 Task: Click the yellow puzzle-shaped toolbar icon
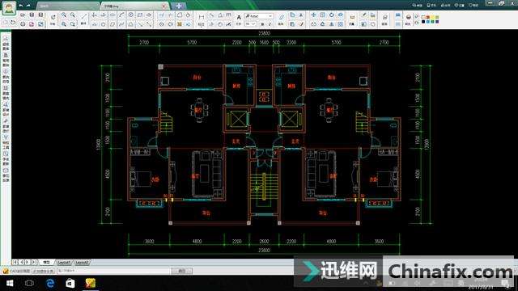point(180,24)
